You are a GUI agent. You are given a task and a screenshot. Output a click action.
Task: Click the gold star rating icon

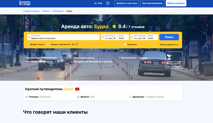coord(114,26)
